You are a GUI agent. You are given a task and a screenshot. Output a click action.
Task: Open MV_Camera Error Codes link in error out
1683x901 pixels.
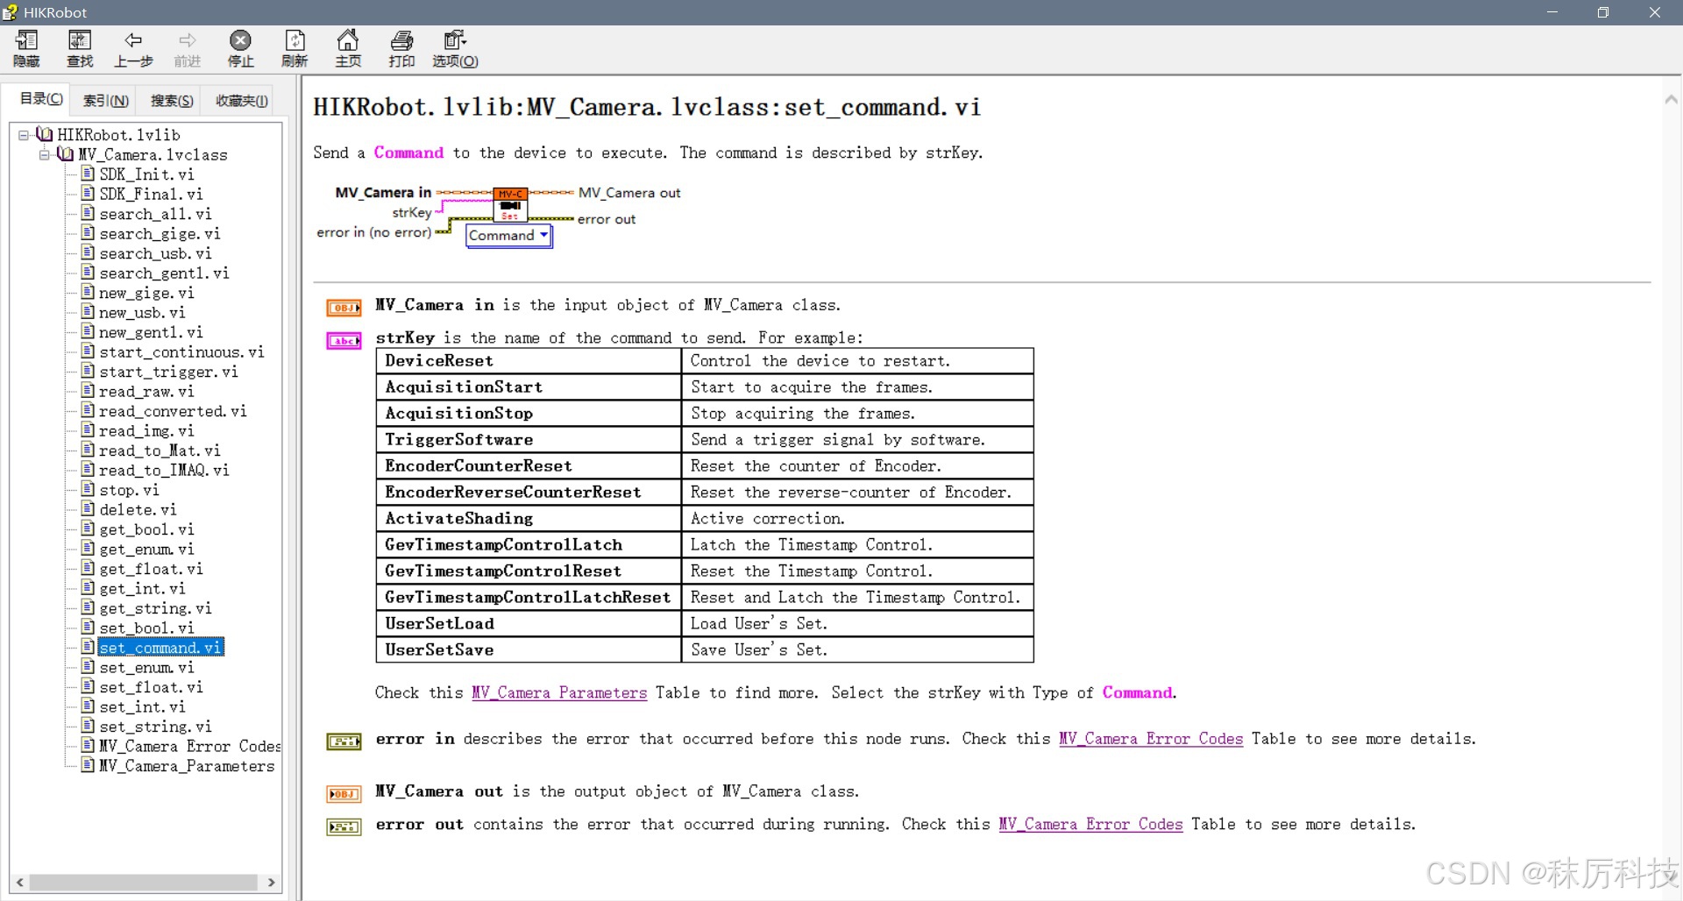click(1090, 824)
